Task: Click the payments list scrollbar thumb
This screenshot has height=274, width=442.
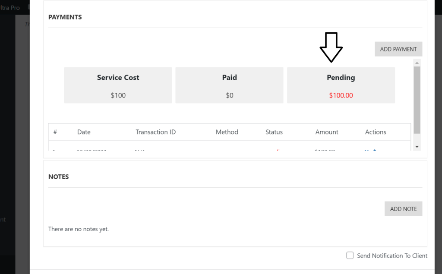Action: 417,100
